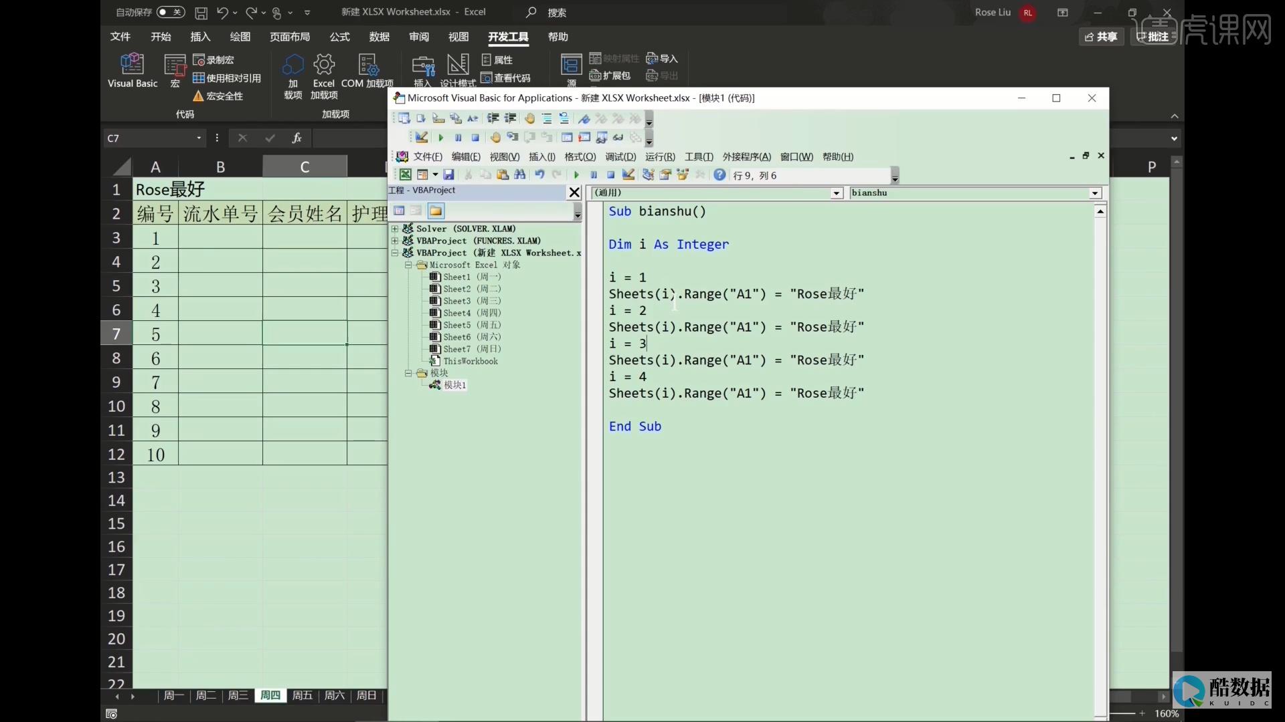Click the paste icon in VBA toolbar
This screenshot has height=722, width=1285.
pos(502,175)
